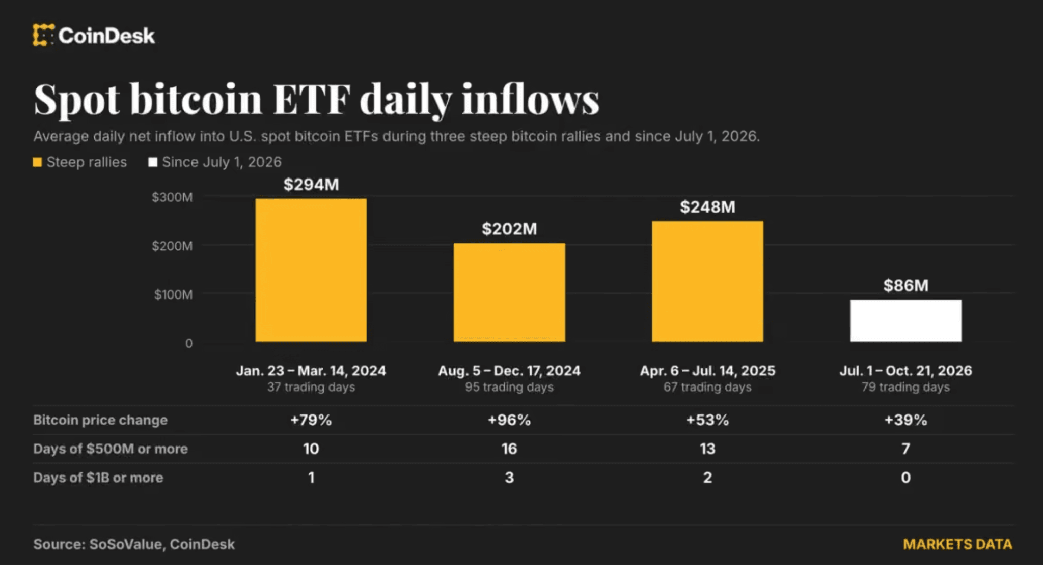Image resolution: width=1043 pixels, height=565 pixels.
Task: Click the Days of $500M or more row header
Action: [x=111, y=449]
